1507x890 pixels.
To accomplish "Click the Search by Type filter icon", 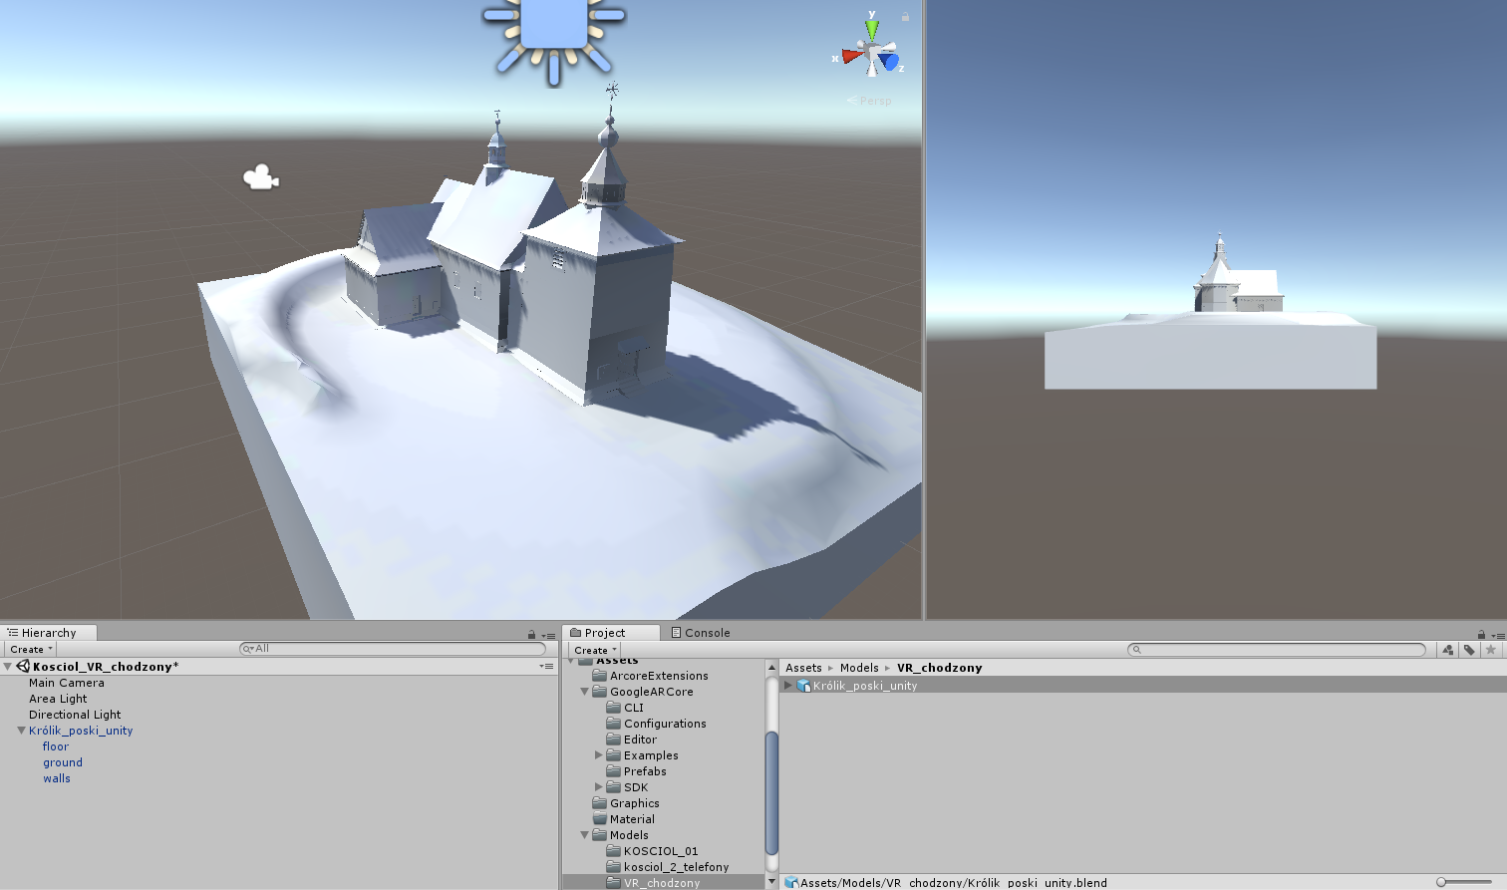I will [1447, 650].
